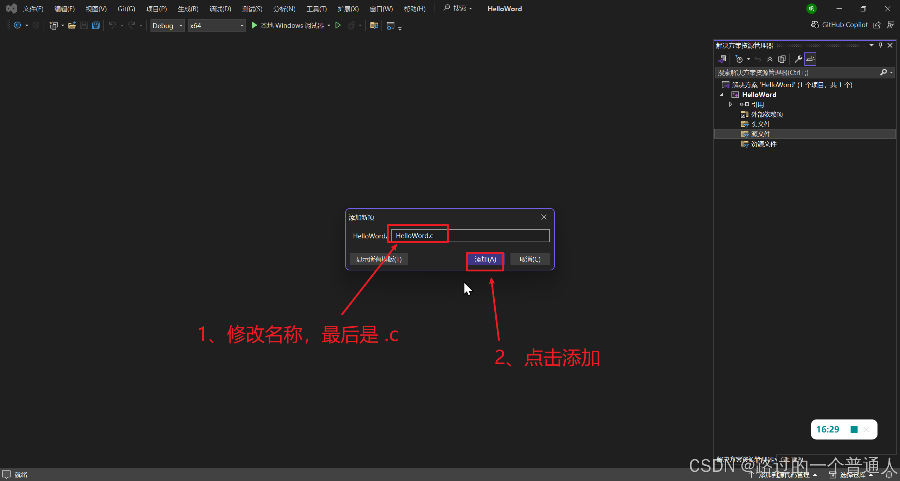The width and height of the screenshot is (900, 481).
Task: Click Start Without Debugging outline arrow
Action: pyautogui.click(x=338, y=25)
